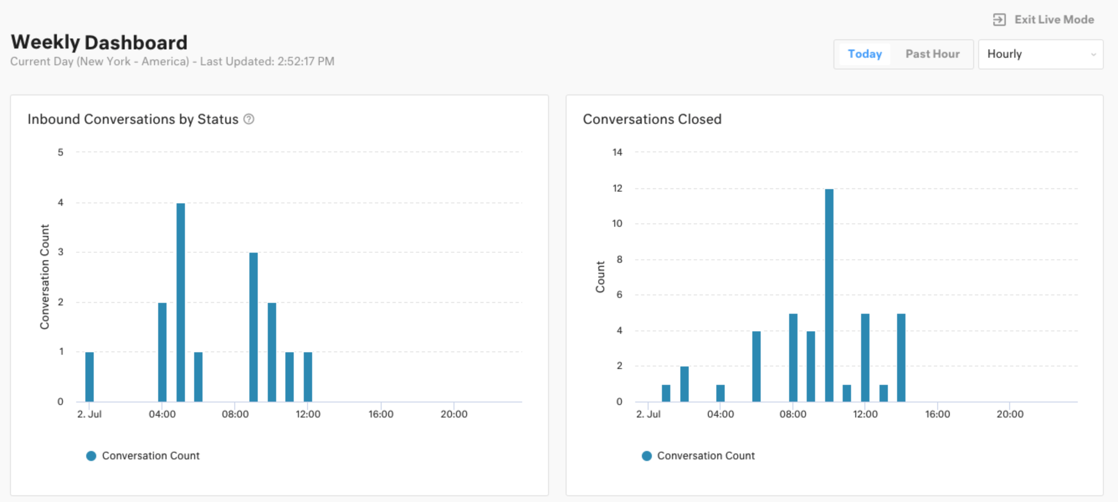The image size is (1118, 502).
Task: Click the 14 y-axis label in Conversations Closed
Action: coord(617,152)
